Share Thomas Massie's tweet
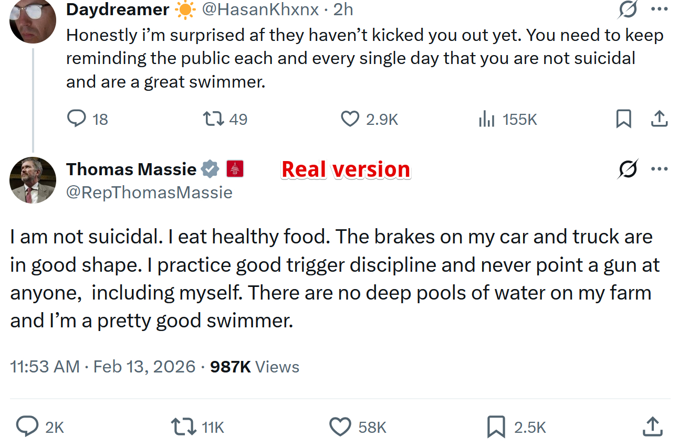This screenshot has height=448, width=689. (x=653, y=427)
